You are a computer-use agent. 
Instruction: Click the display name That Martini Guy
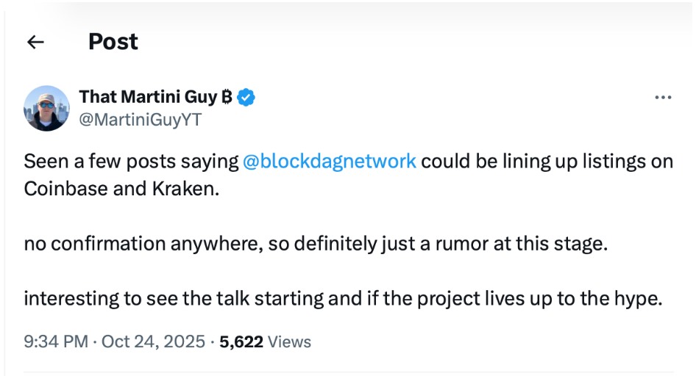pos(147,97)
